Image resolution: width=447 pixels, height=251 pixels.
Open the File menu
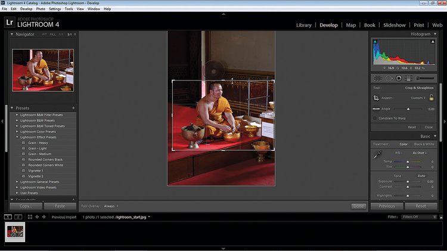pos(4,9)
